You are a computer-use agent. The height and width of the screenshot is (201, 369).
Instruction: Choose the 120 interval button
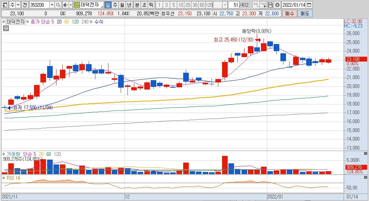[209, 5]
